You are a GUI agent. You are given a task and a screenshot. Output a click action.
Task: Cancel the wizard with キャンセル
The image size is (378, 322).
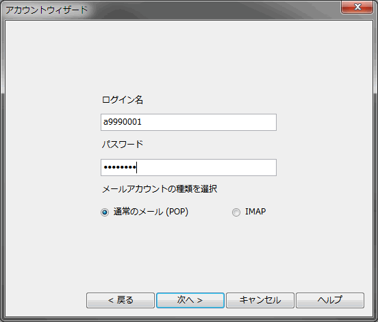[x=260, y=300]
